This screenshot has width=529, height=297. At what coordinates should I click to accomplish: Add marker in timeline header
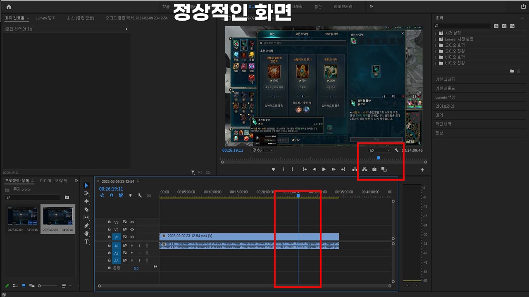[x=130, y=196]
